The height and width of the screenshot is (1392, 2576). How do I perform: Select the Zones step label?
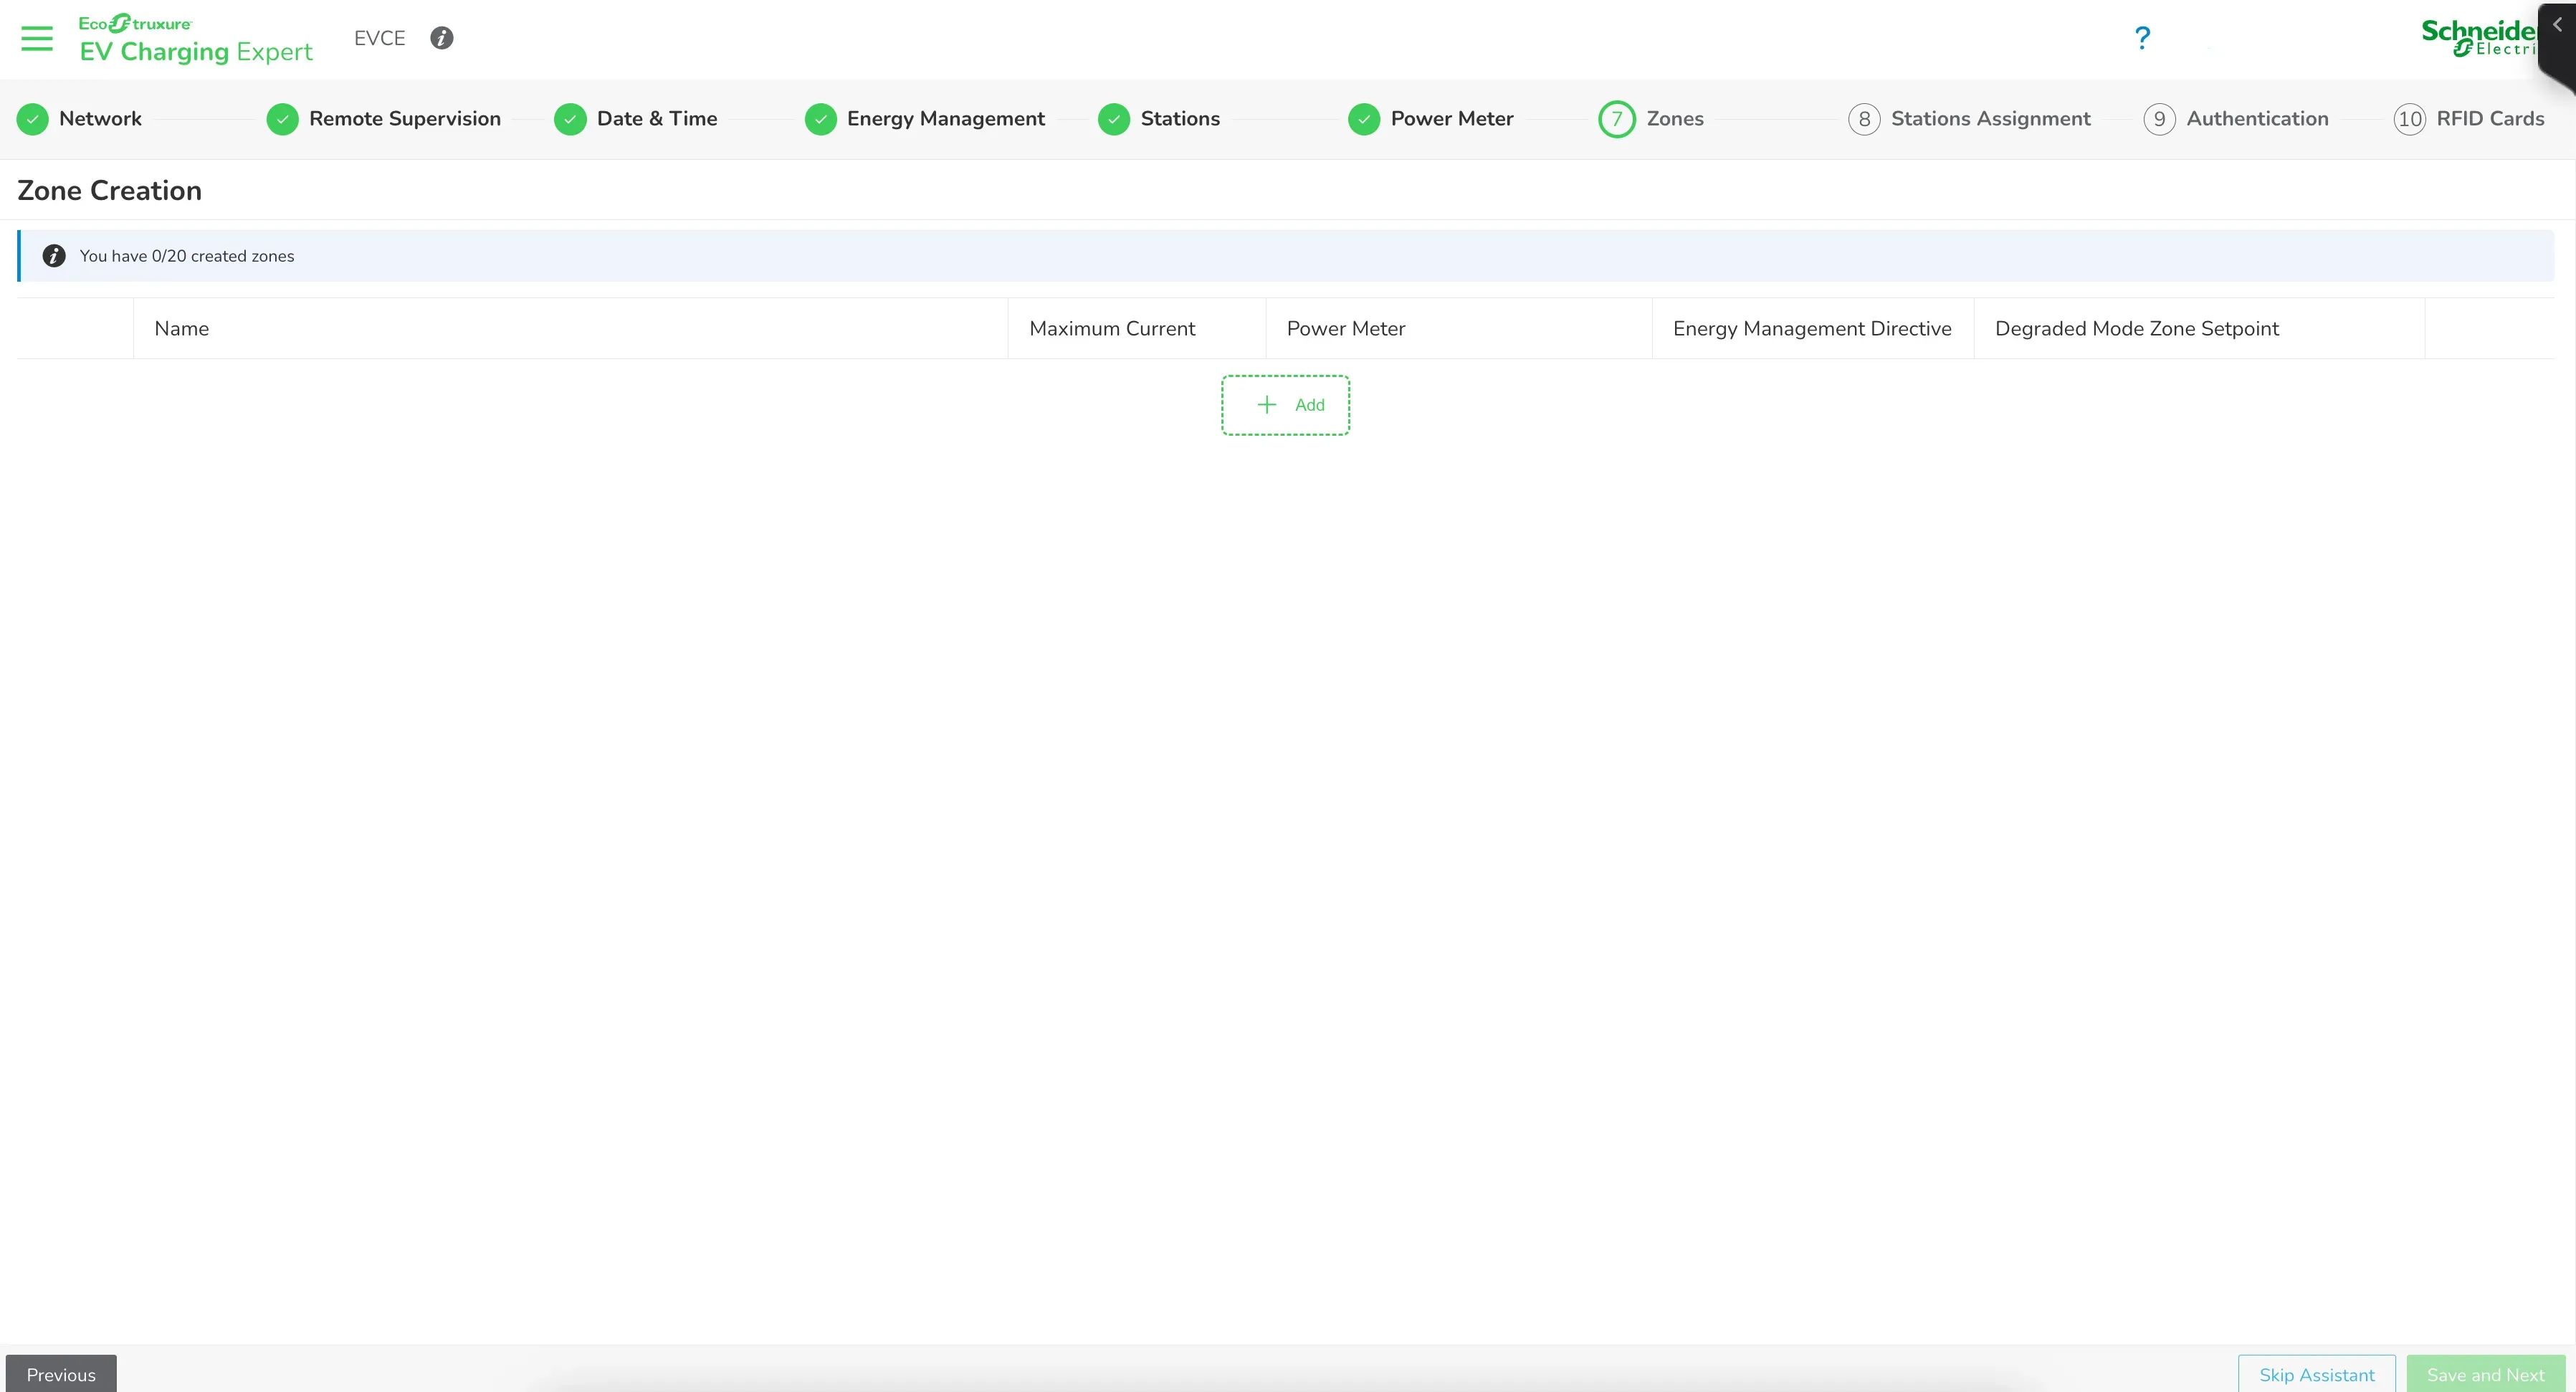1675,118
